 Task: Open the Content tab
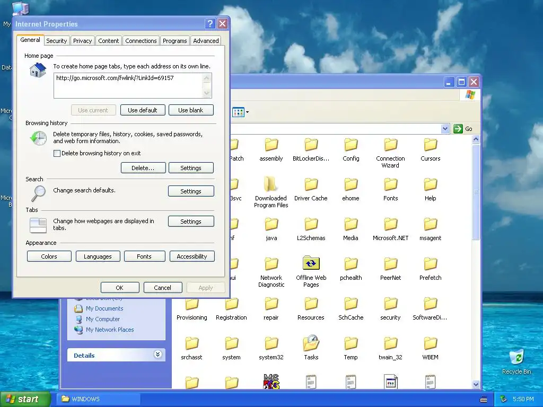108,41
